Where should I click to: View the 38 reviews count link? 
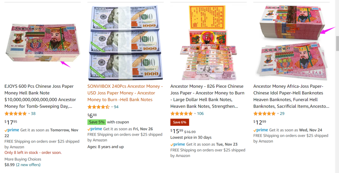pyautogui.click(x=33, y=113)
